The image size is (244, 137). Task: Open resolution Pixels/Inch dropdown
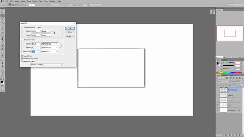(x=50, y=51)
